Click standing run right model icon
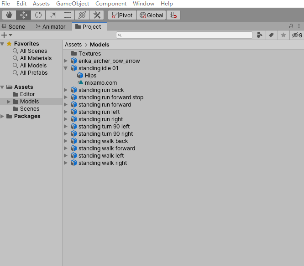 click(73, 119)
